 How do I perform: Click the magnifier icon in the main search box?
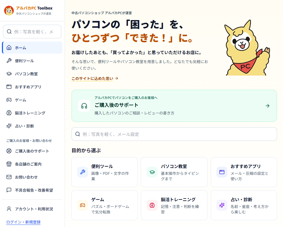(x=78, y=134)
